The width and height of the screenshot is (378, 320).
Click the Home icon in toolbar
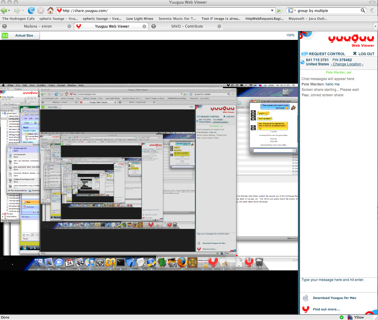(50, 10)
